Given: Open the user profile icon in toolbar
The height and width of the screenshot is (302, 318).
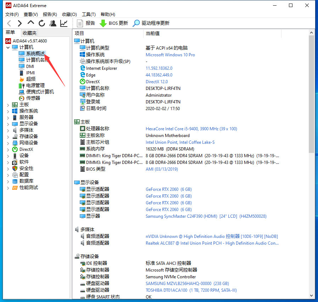Looking at the screenshot, I should (53, 23).
